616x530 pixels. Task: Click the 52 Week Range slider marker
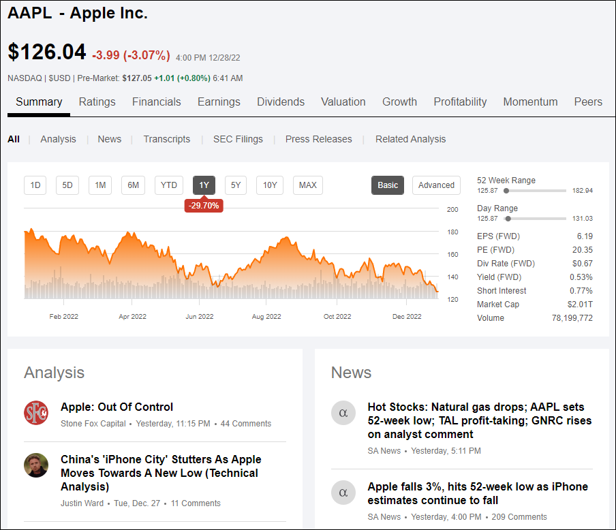point(506,191)
